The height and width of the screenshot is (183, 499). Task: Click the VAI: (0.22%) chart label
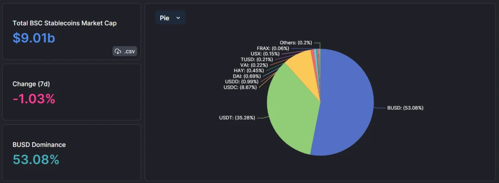(x=254, y=65)
